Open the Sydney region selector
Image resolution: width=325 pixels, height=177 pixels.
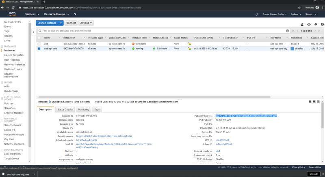point(296,14)
